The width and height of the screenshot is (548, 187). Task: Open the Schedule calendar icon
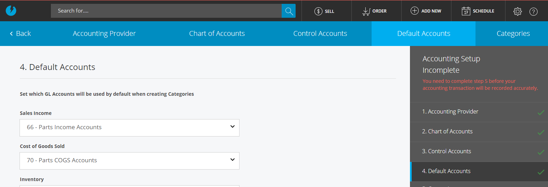466,11
